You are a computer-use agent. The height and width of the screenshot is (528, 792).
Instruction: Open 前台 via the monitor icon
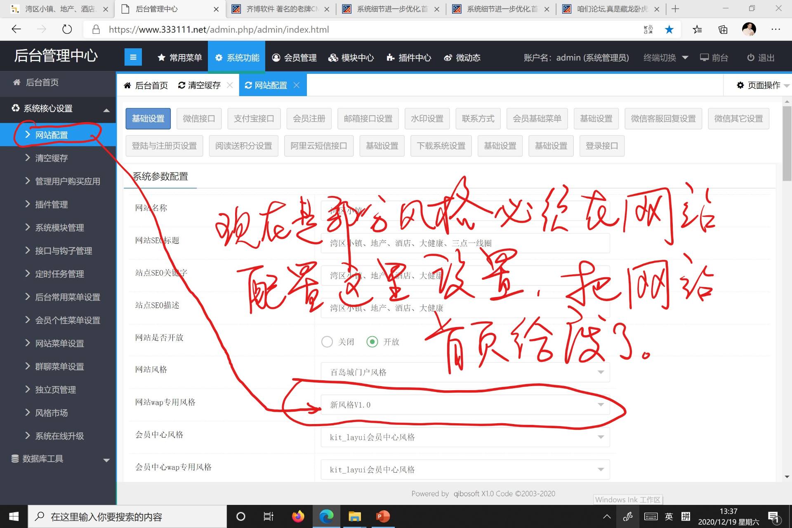tap(704, 58)
